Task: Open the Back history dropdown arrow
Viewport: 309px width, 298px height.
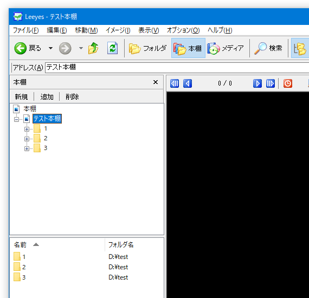Action: (x=50, y=48)
